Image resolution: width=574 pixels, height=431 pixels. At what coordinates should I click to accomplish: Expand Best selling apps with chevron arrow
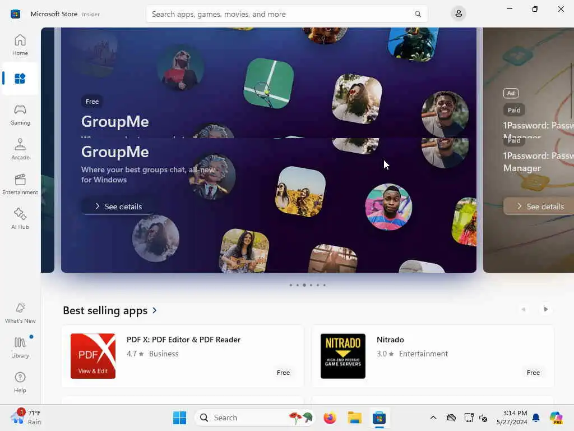(x=155, y=310)
